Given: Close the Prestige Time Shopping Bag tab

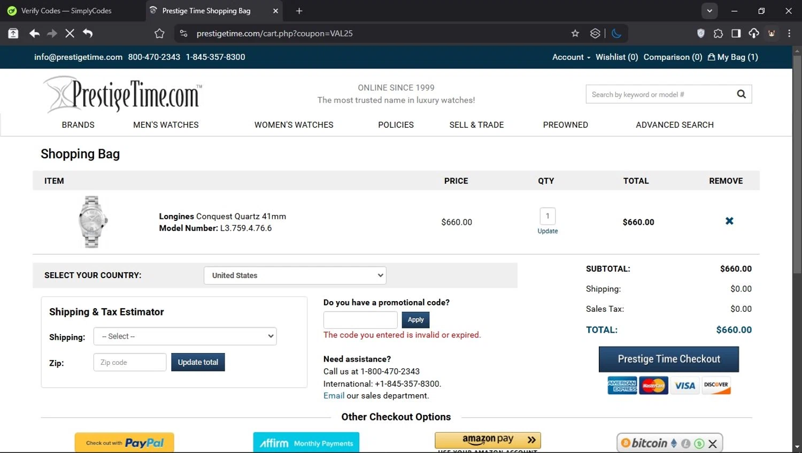Looking at the screenshot, I should (x=275, y=11).
